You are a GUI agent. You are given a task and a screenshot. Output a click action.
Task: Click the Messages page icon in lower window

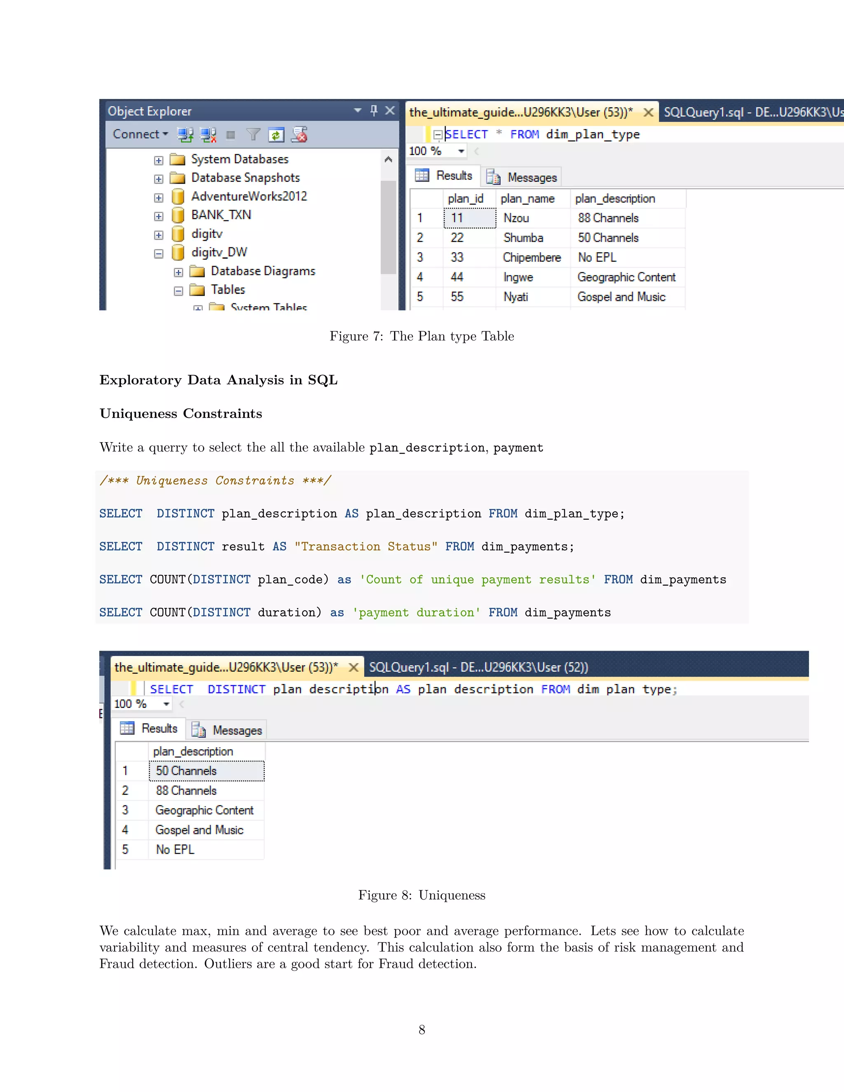199,731
